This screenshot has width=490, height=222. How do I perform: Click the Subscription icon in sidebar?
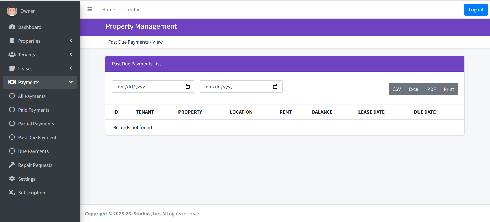[12, 193]
